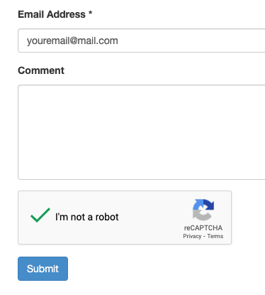Click the dark blue arrow of reCAPTCHA logo
Viewport: 265px width, 295px height.
pyautogui.click(x=209, y=205)
